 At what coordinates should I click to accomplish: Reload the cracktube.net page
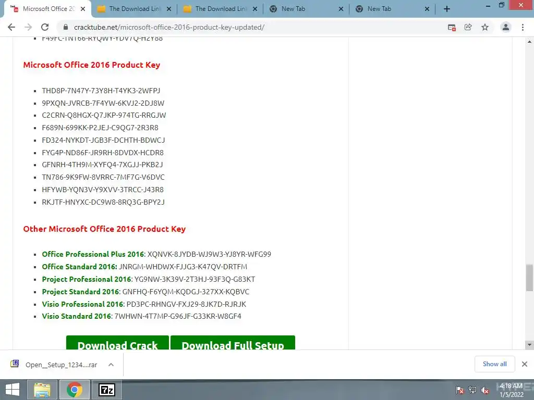(45, 27)
